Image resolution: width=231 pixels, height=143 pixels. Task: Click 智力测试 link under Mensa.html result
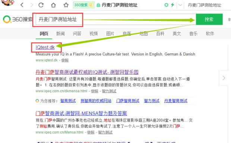105,133
